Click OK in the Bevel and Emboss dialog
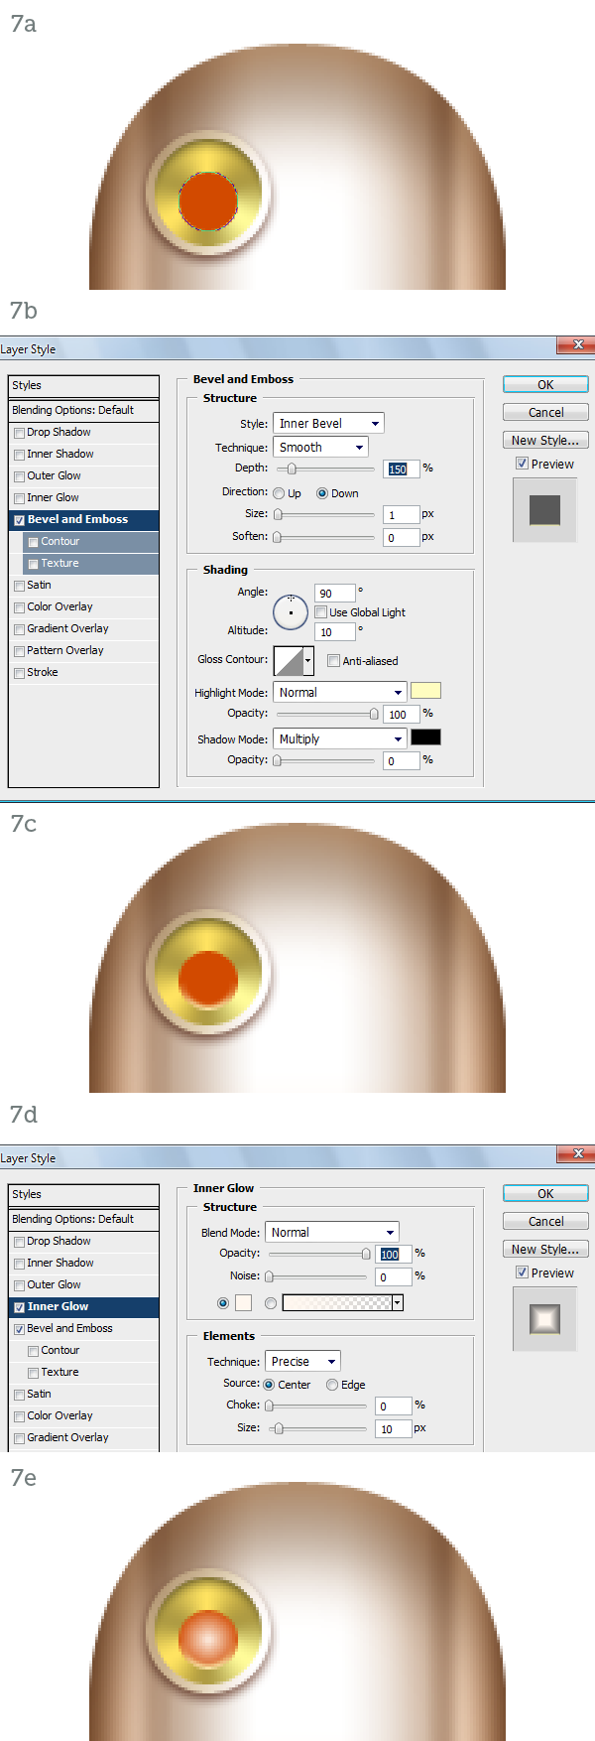 pyautogui.click(x=545, y=384)
